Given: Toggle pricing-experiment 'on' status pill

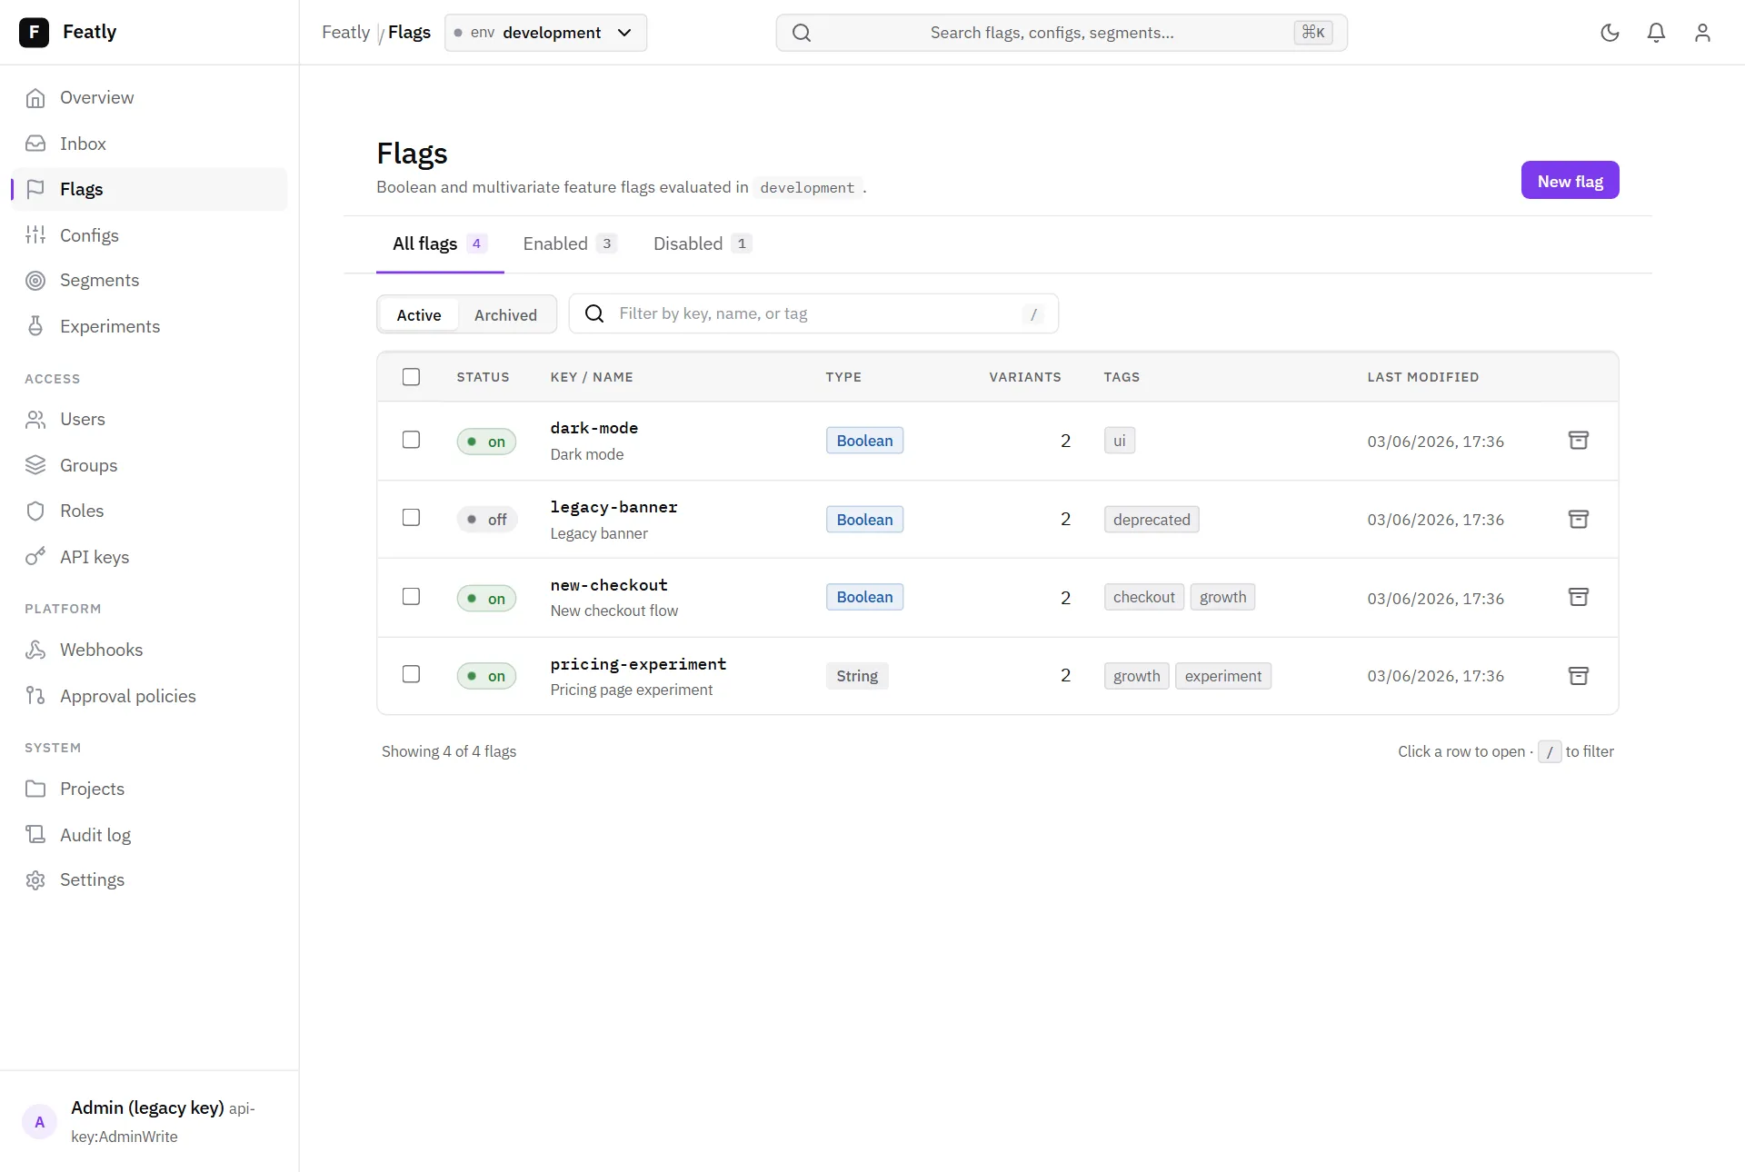Looking at the screenshot, I should (x=486, y=676).
